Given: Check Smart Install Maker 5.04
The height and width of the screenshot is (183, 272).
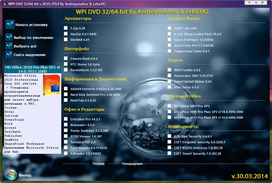Looking at the screenshot, I should tap(169, 81).
